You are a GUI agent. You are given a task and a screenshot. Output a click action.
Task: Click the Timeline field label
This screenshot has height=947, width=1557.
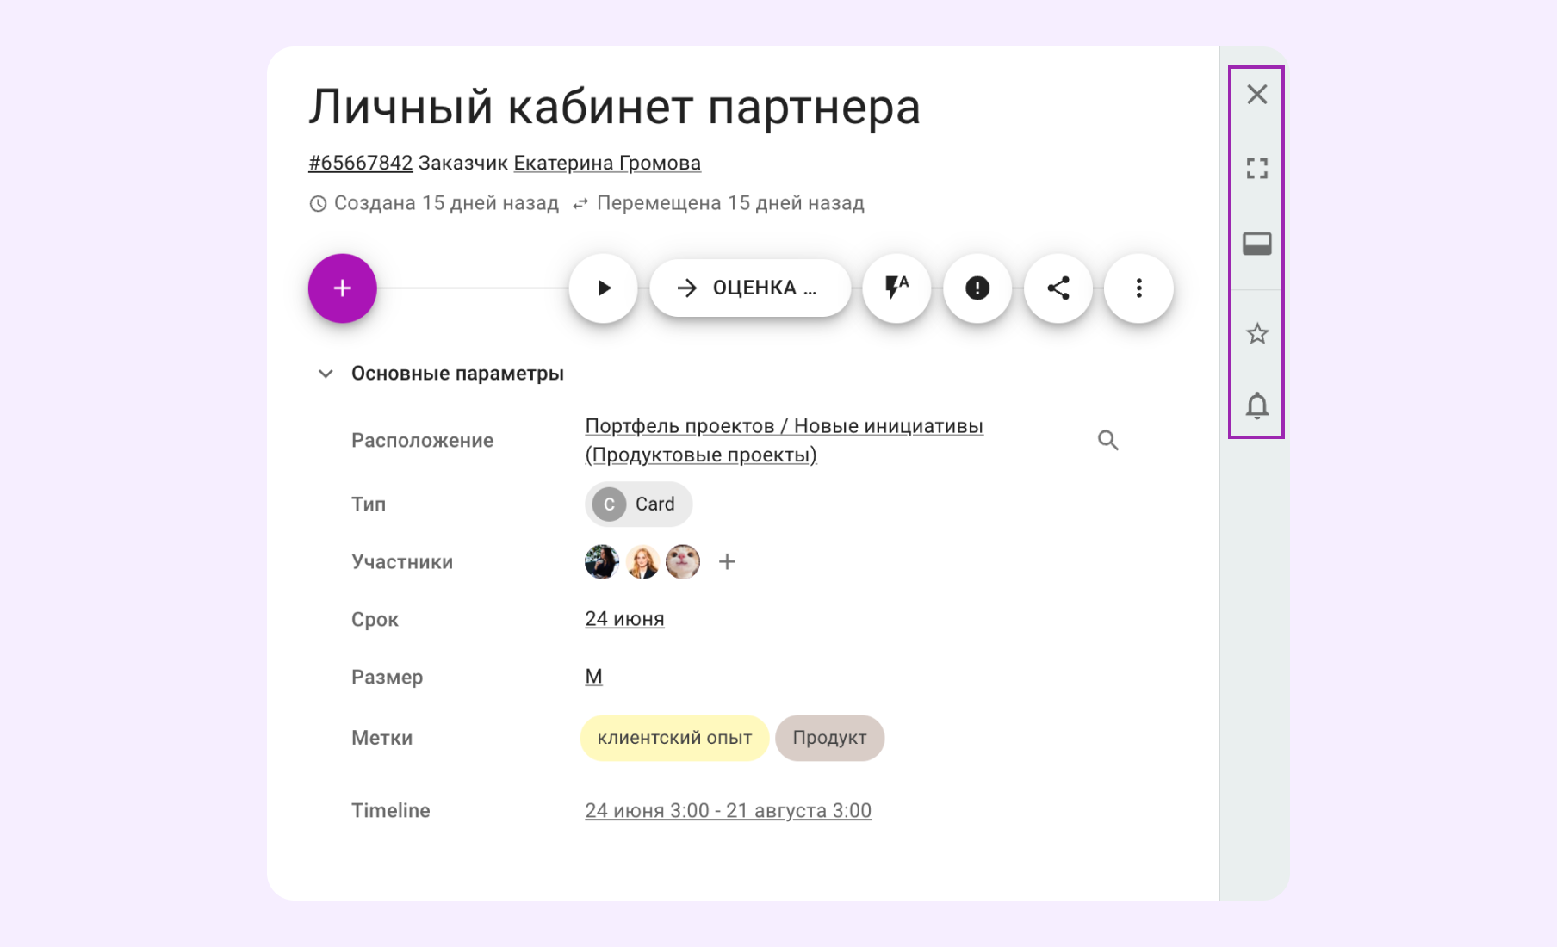click(390, 811)
